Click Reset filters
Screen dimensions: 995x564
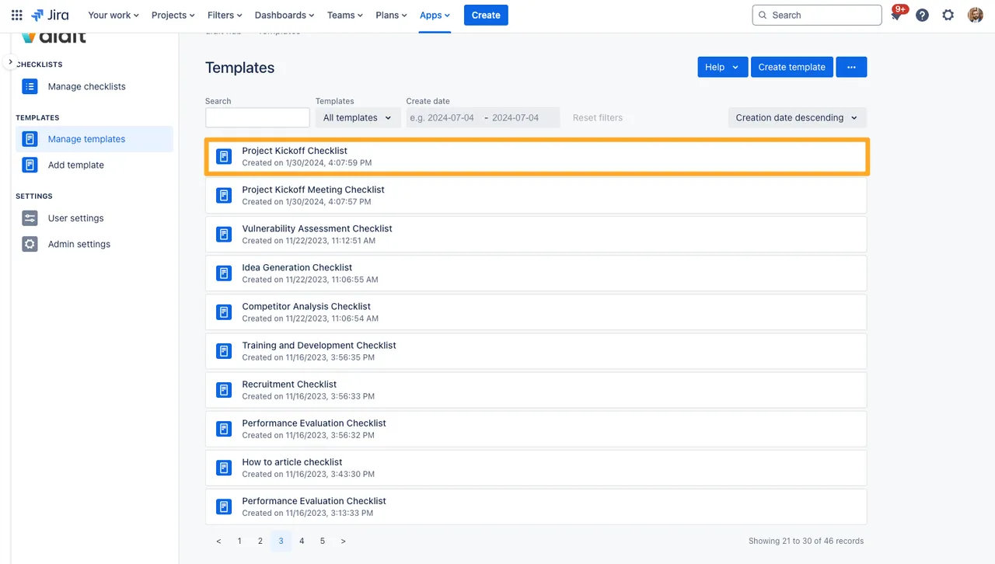pos(598,117)
